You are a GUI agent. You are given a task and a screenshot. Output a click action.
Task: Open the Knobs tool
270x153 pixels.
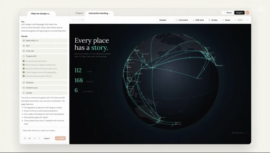point(213,20)
